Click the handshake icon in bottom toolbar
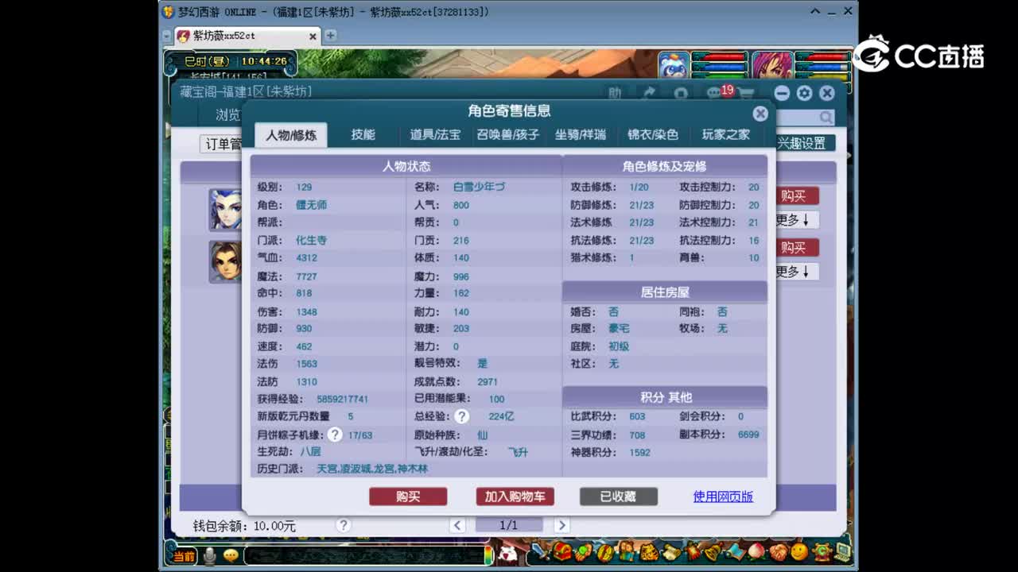The image size is (1018, 572). tap(778, 551)
